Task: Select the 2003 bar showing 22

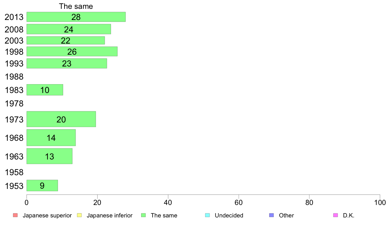Action: point(65,41)
